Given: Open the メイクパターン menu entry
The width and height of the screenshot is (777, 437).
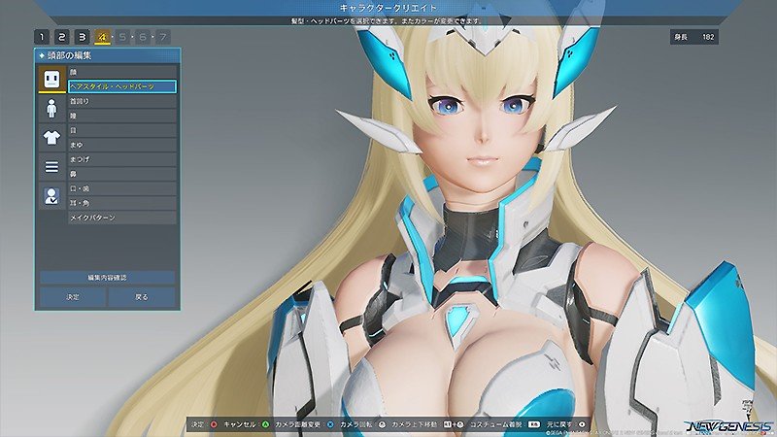Looking at the screenshot, I should tap(122, 218).
